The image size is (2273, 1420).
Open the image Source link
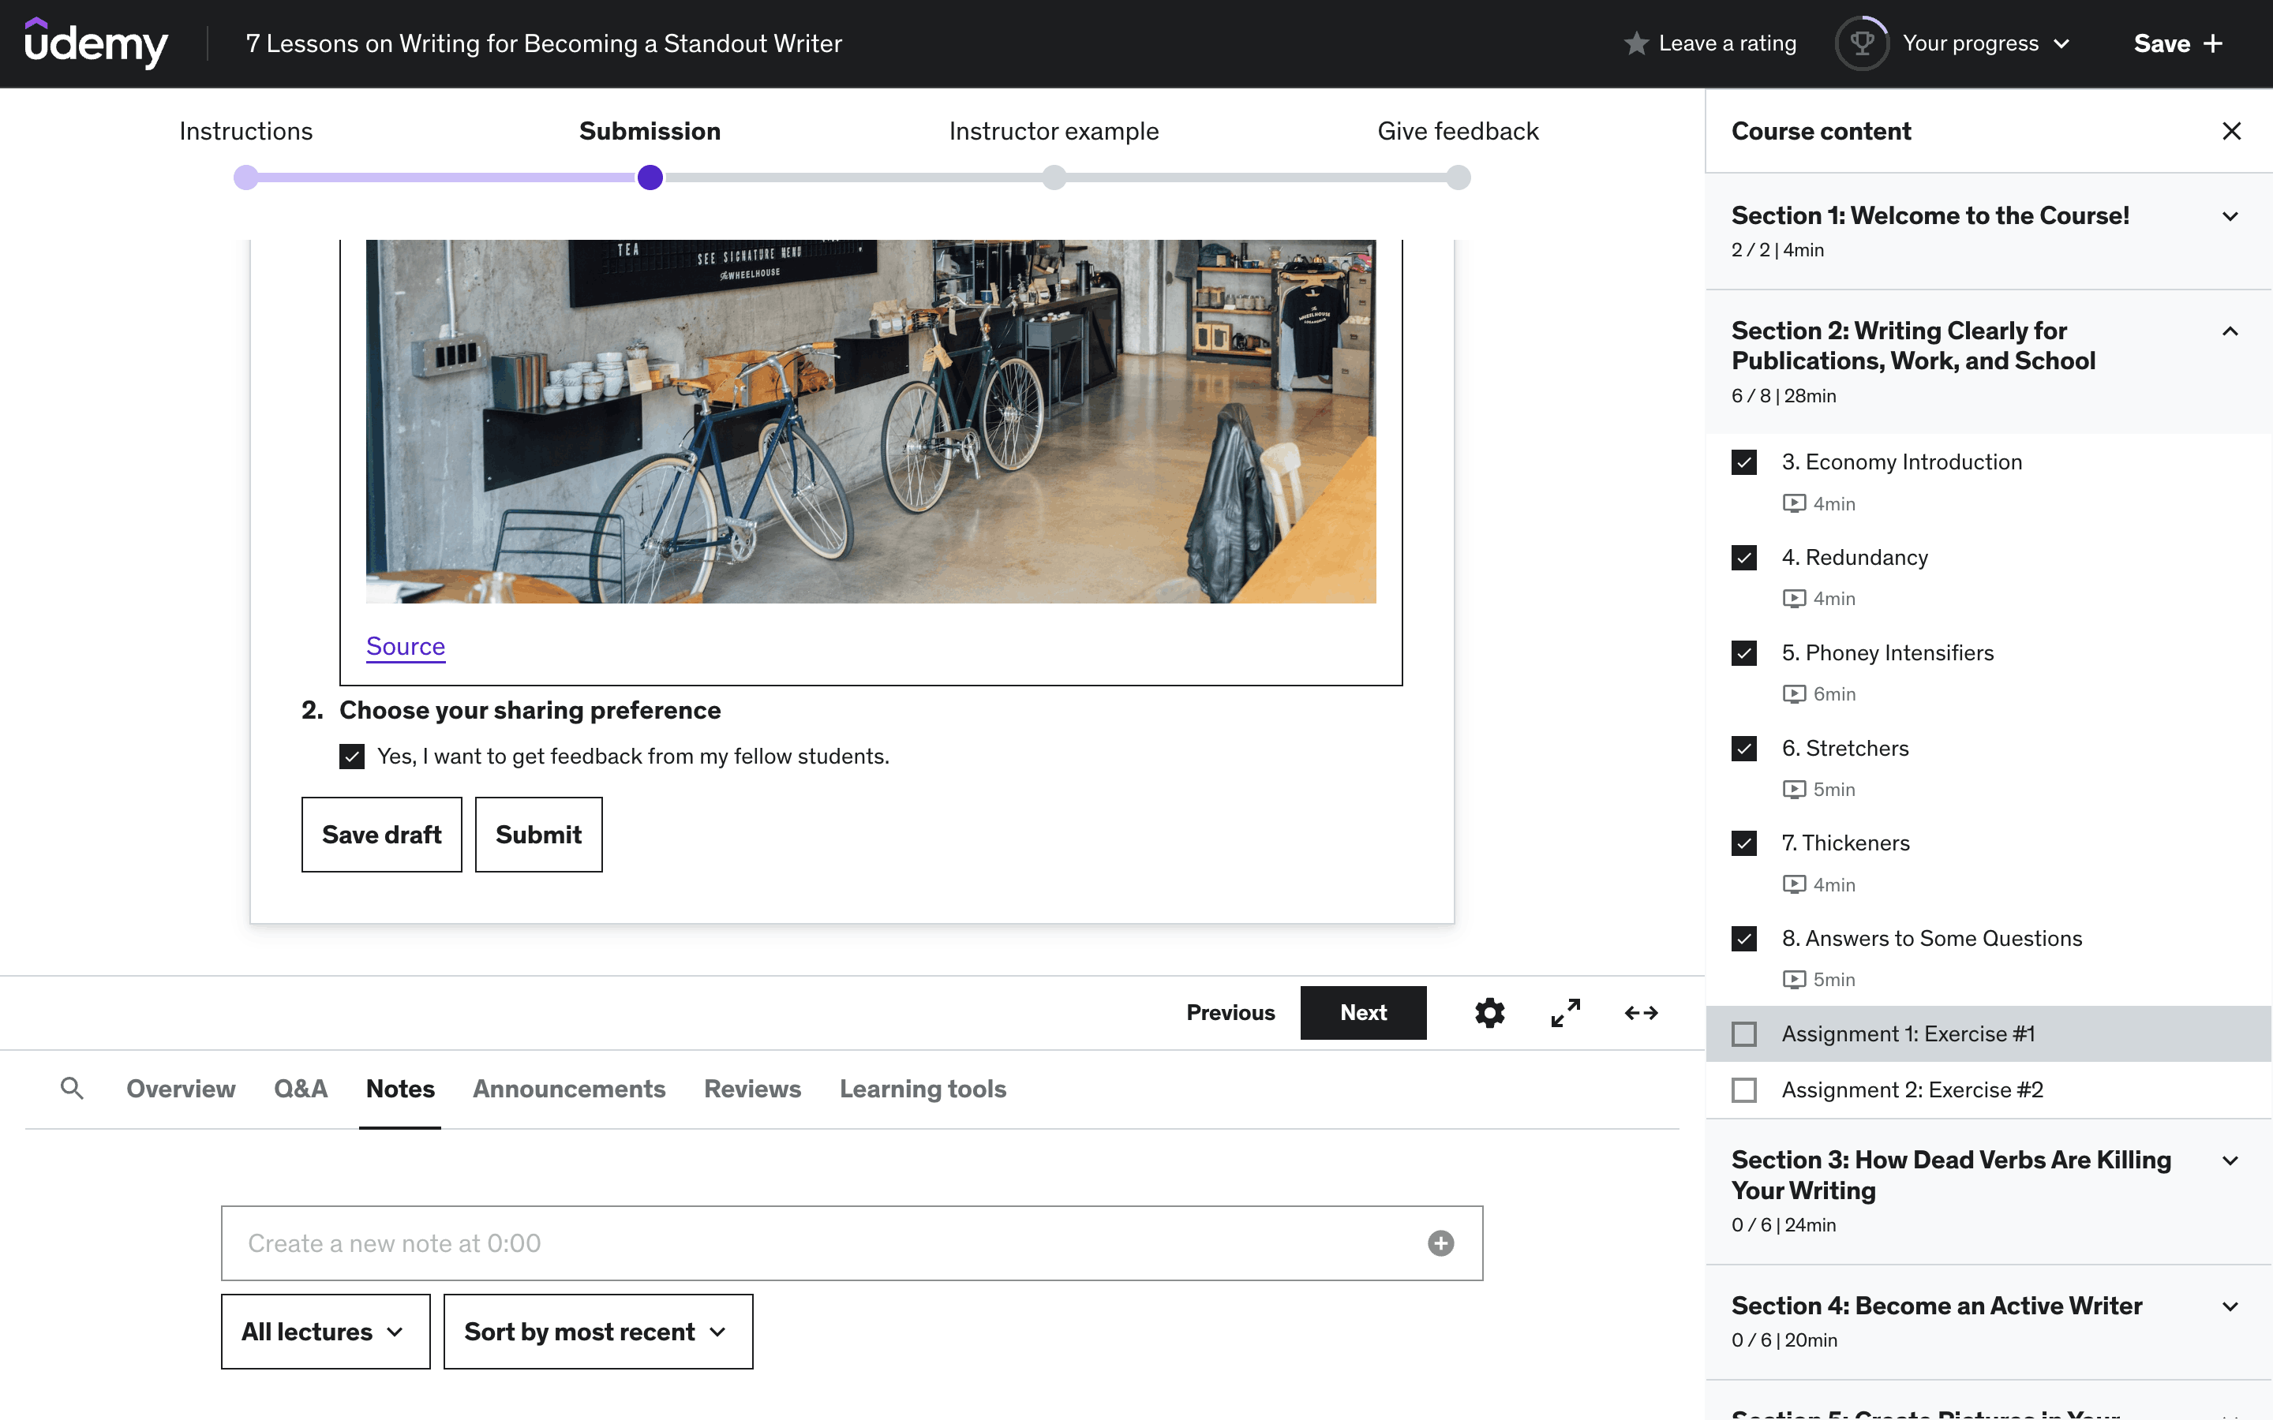tap(406, 646)
